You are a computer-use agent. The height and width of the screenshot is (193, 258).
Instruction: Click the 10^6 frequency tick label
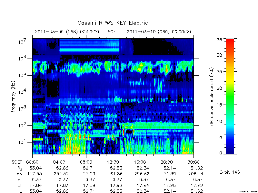pos(23,59)
